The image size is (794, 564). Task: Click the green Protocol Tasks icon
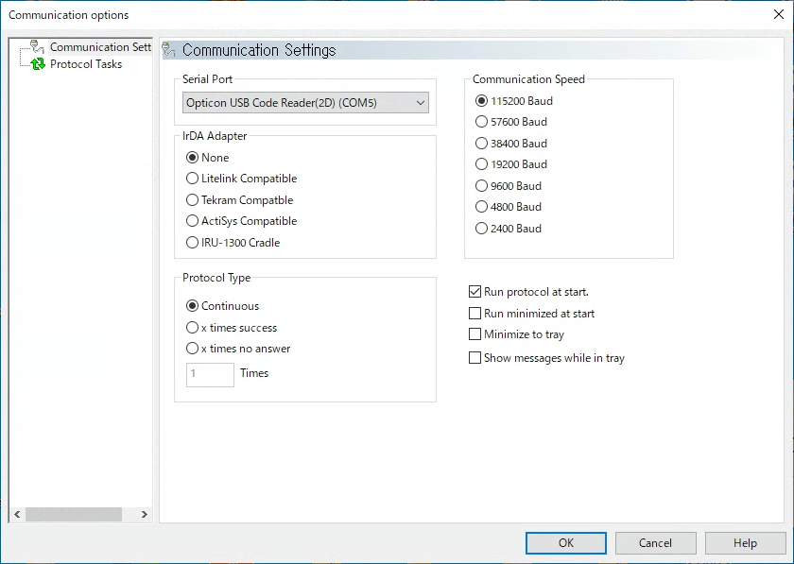click(x=38, y=64)
